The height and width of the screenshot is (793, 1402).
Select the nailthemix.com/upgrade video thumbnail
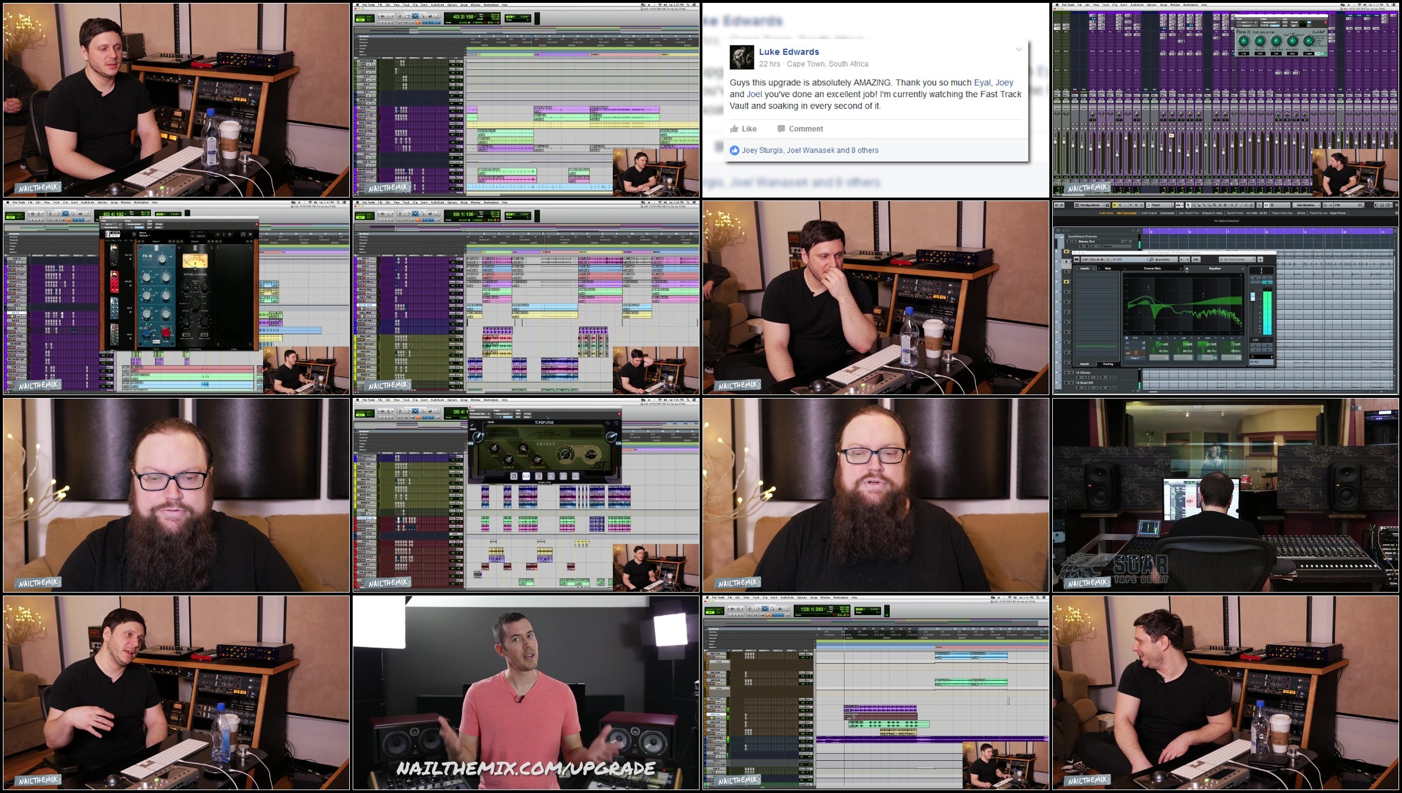(526, 693)
